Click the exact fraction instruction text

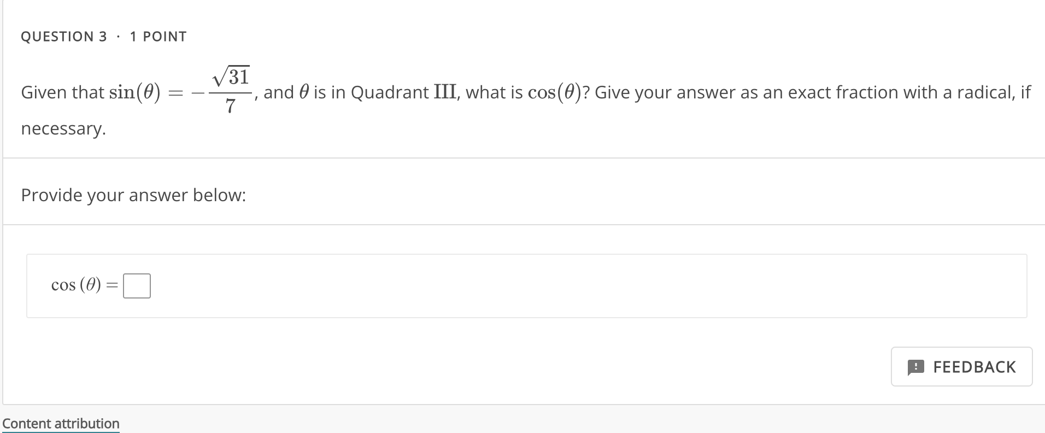814,92
